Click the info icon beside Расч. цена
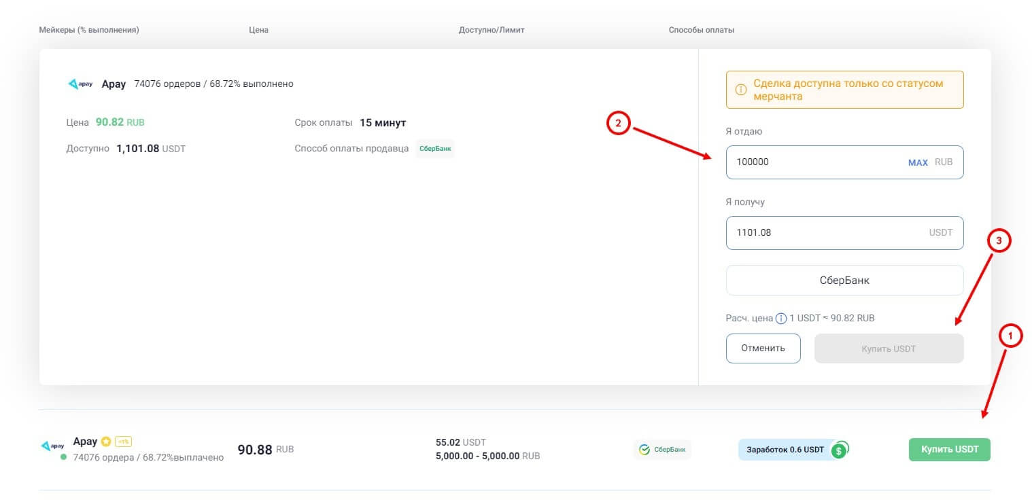 pyautogui.click(x=781, y=318)
